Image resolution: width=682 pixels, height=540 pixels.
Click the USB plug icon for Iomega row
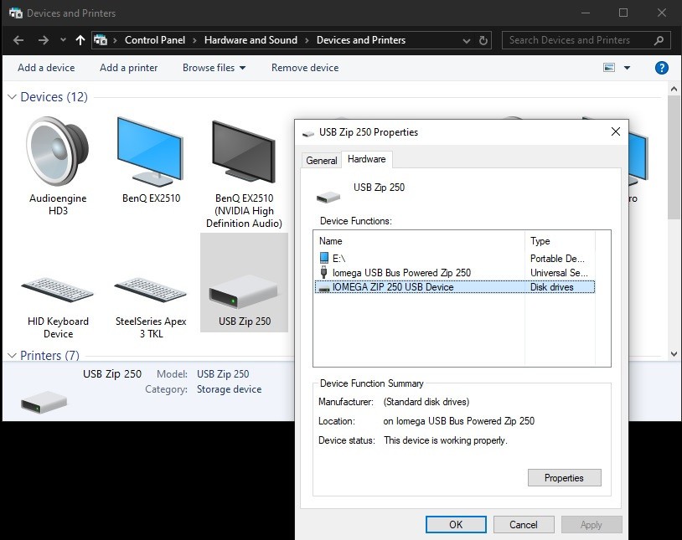[x=323, y=272]
